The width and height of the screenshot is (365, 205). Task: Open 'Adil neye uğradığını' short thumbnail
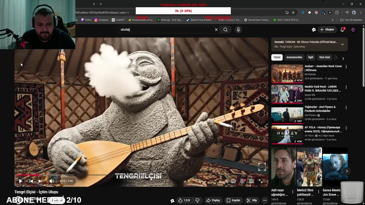click(284, 167)
